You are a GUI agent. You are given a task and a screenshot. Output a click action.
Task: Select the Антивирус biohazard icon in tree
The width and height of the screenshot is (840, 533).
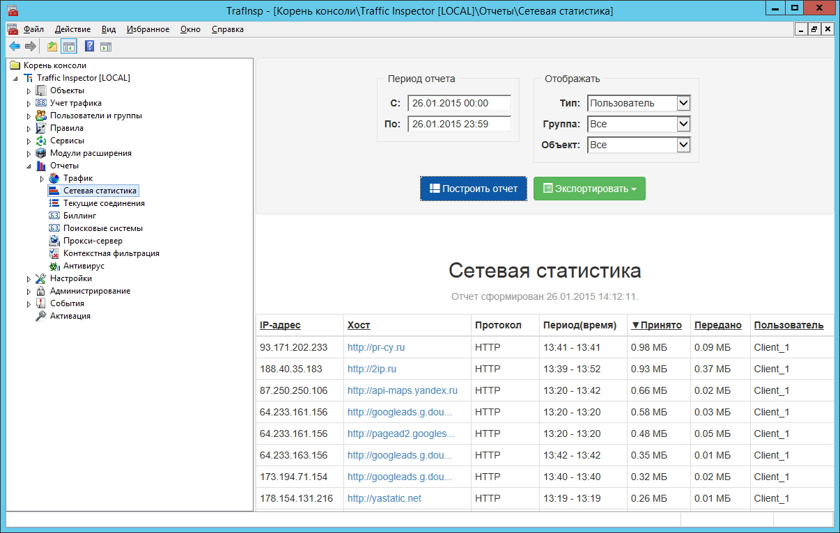point(54,266)
